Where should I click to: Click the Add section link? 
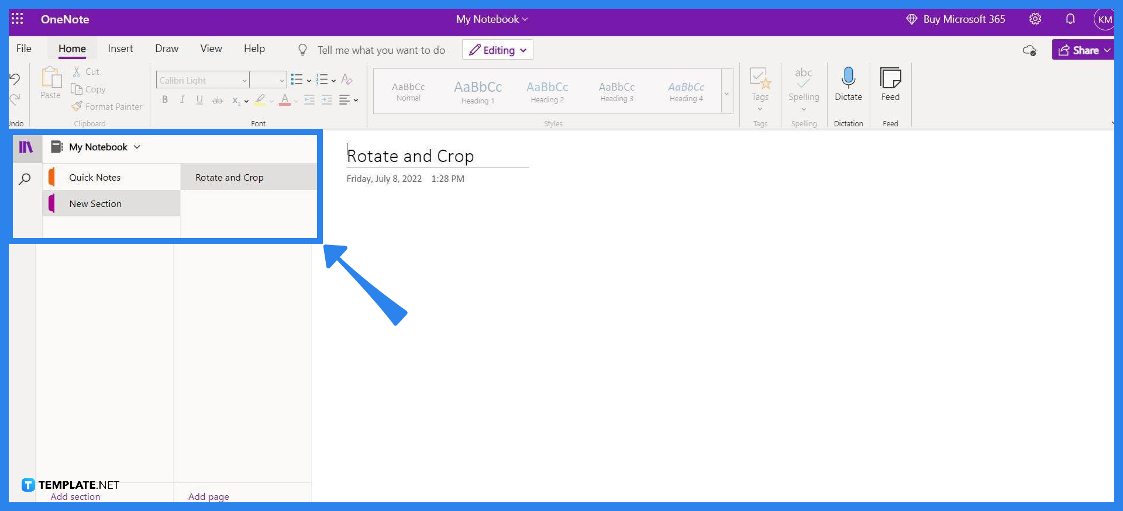click(x=75, y=496)
